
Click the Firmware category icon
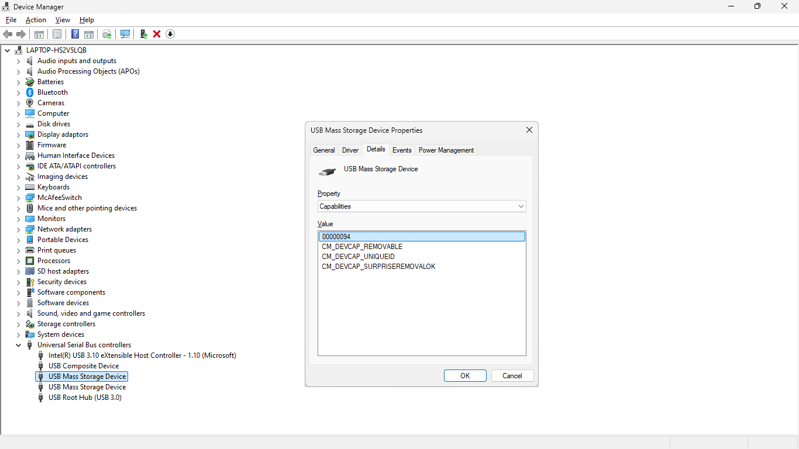point(30,145)
